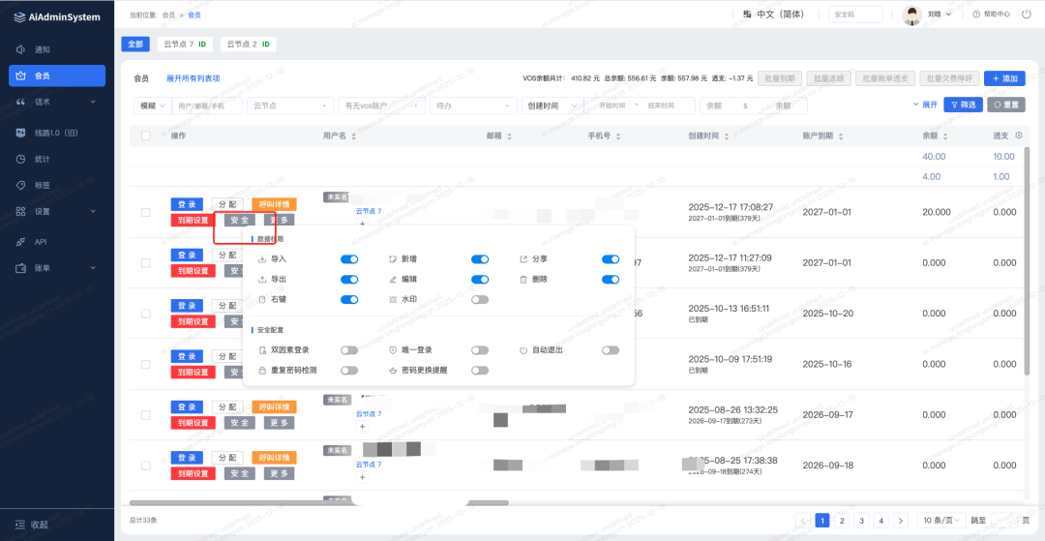Click the power logout icon
This screenshot has width=1045, height=541.
point(1027,15)
